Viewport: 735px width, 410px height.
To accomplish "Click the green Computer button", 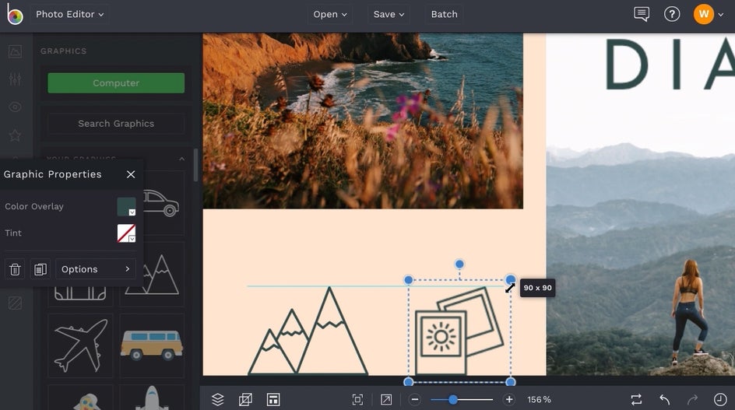I will pyautogui.click(x=116, y=83).
